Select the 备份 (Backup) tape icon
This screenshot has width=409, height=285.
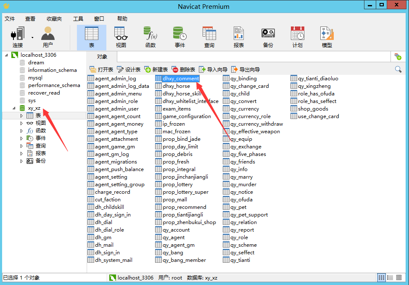click(268, 34)
